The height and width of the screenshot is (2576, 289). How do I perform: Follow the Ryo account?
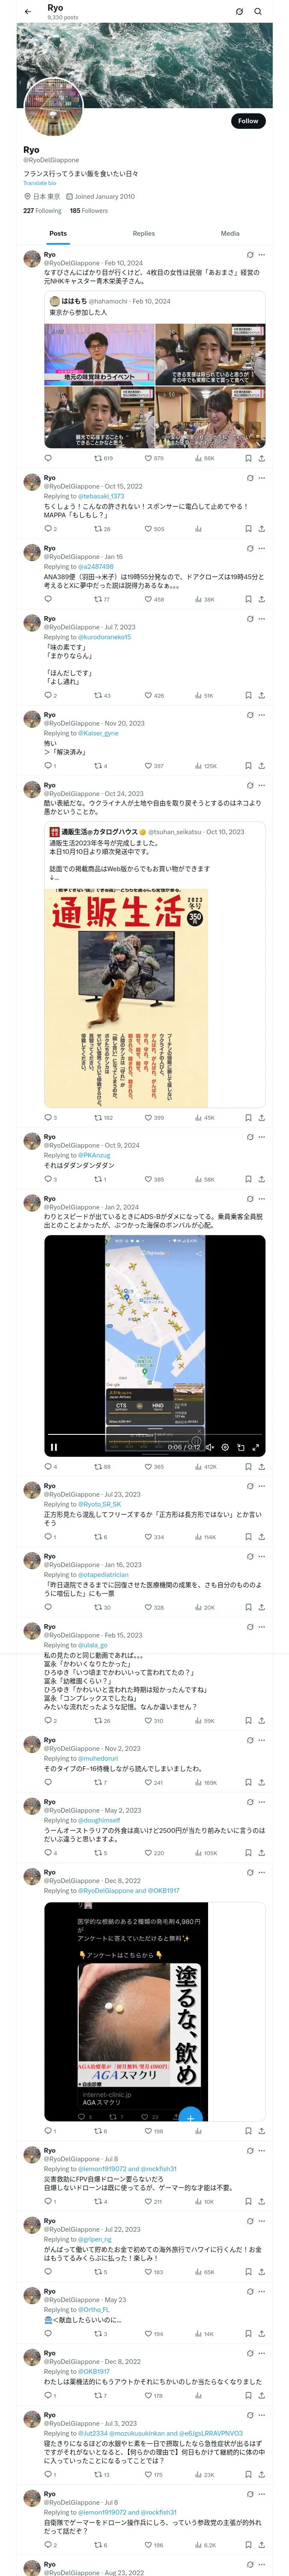point(248,121)
